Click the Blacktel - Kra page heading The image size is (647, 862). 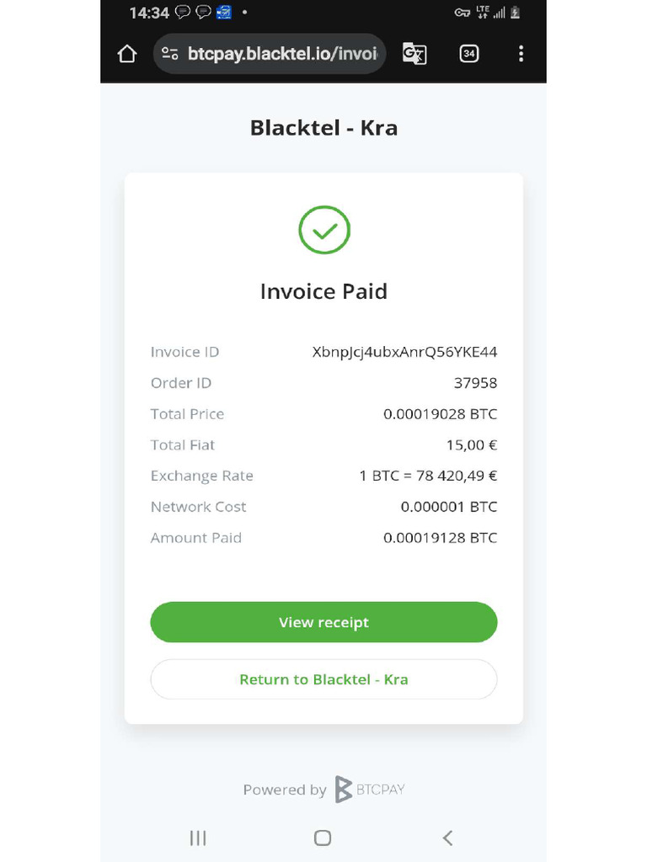pos(323,129)
